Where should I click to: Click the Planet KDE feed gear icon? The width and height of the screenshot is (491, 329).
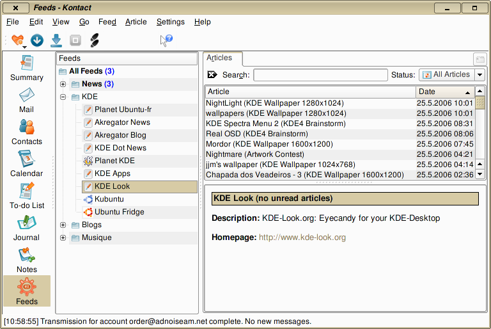pos(88,161)
